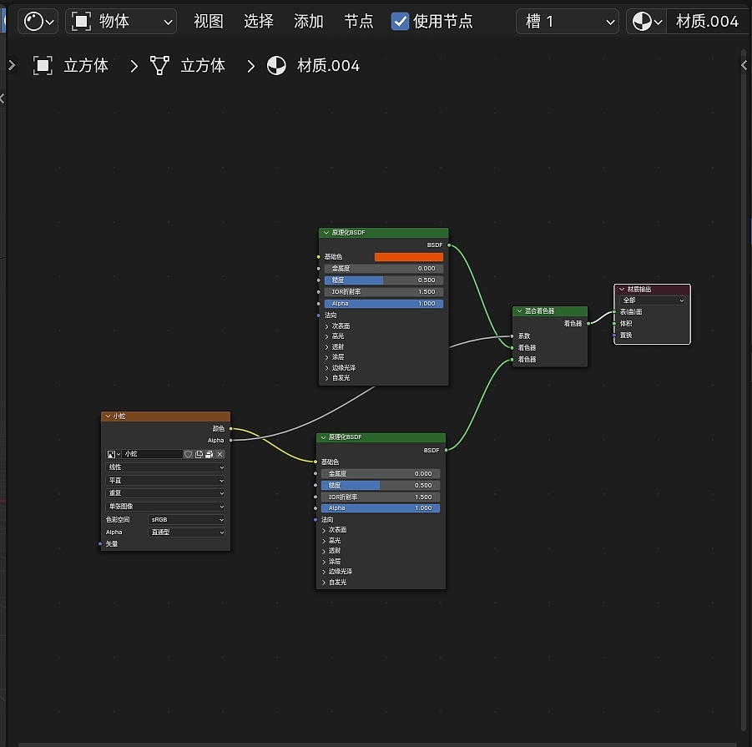Click the BSDF output socket on lower 原理化BSDF node

tap(446, 450)
